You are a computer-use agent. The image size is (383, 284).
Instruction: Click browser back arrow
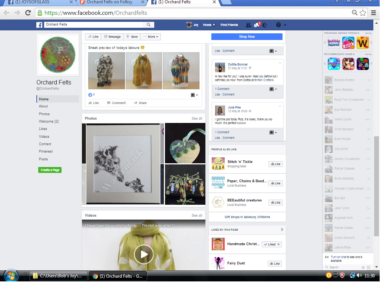7,13
